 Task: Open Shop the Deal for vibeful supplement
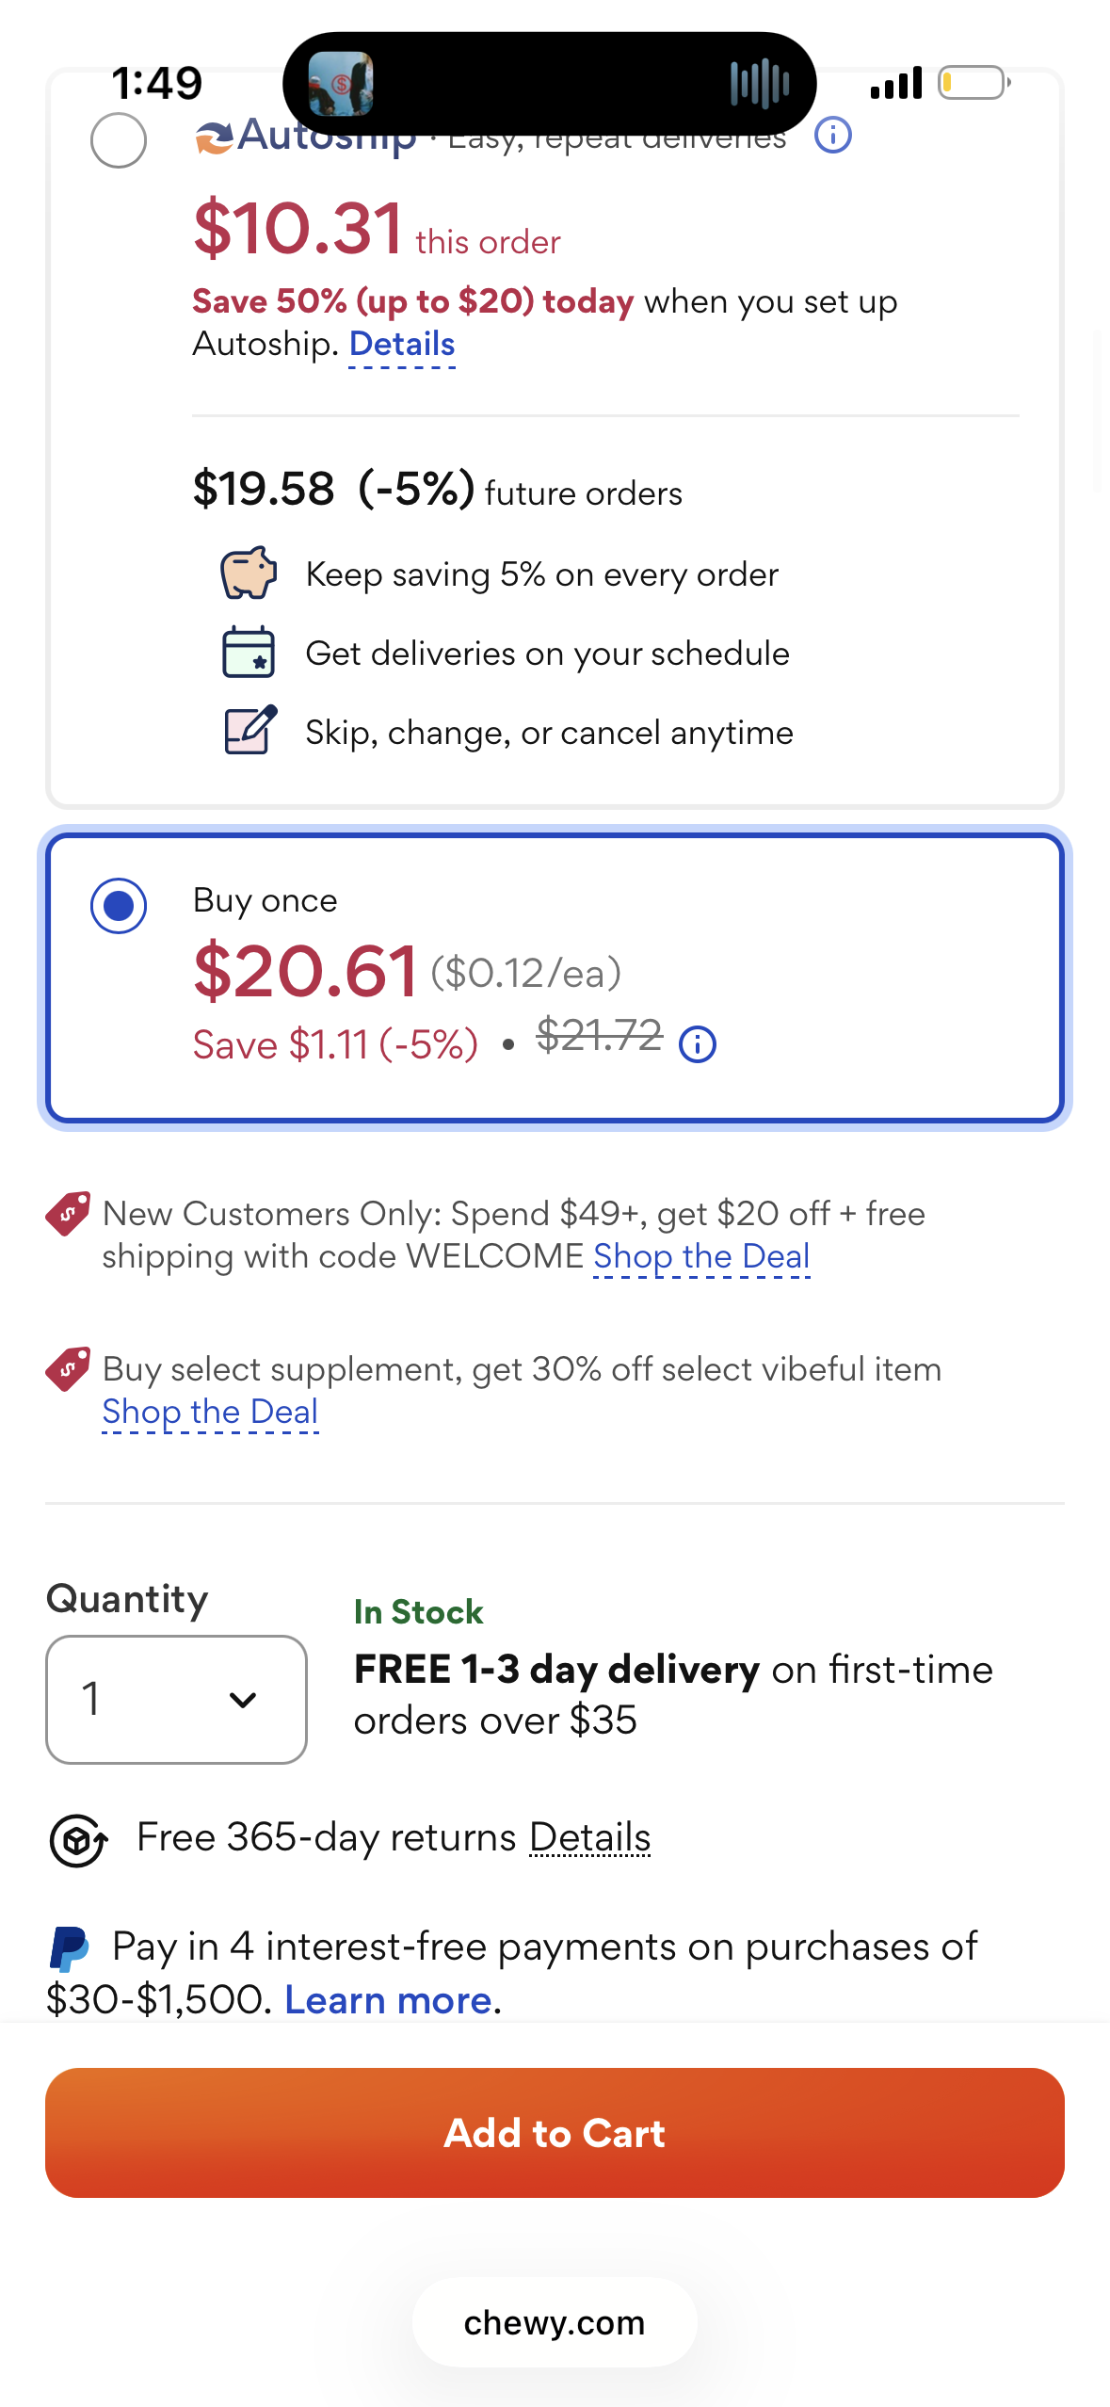click(x=210, y=1412)
